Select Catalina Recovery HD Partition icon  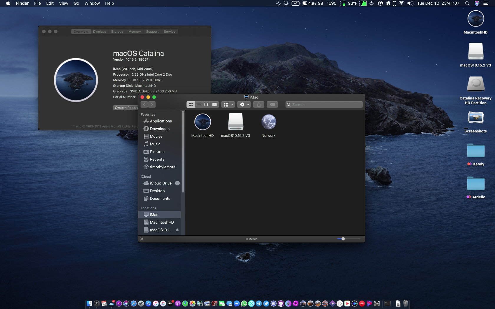click(476, 90)
